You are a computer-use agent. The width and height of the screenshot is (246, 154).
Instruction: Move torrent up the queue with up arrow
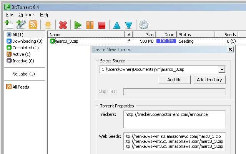(117, 25)
